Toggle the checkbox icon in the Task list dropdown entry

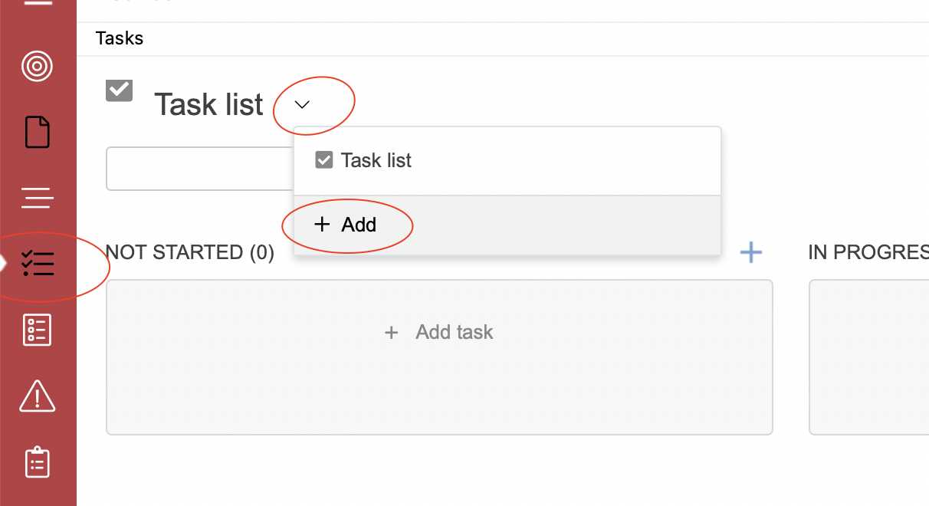(x=324, y=160)
